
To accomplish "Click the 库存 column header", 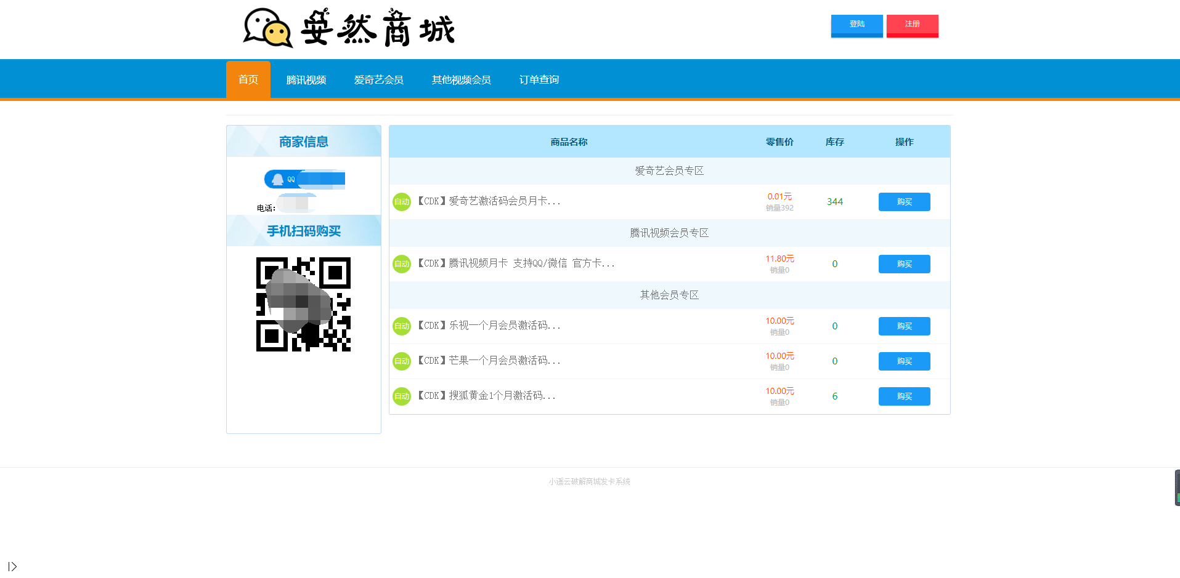I will tap(834, 142).
